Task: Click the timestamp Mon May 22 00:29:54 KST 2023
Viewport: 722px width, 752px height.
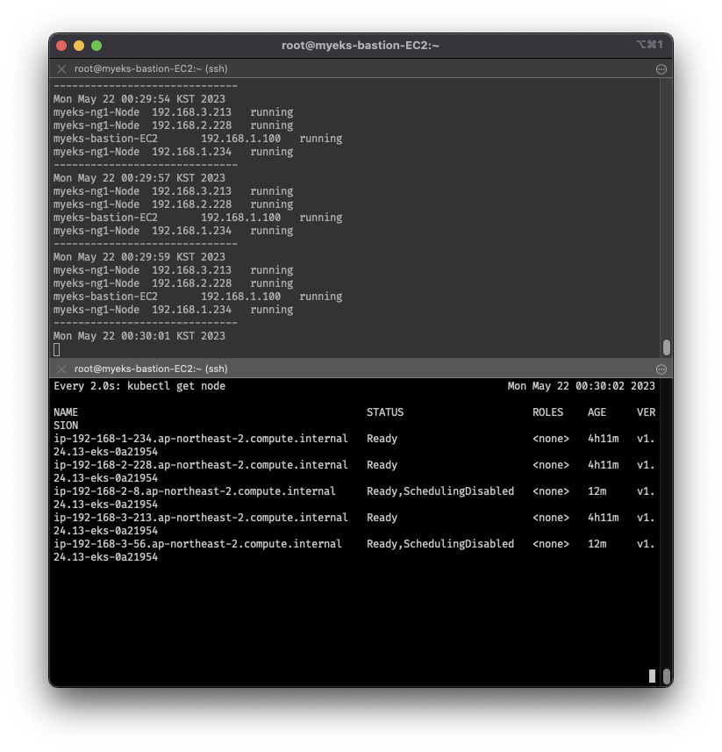Action: tap(139, 99)
